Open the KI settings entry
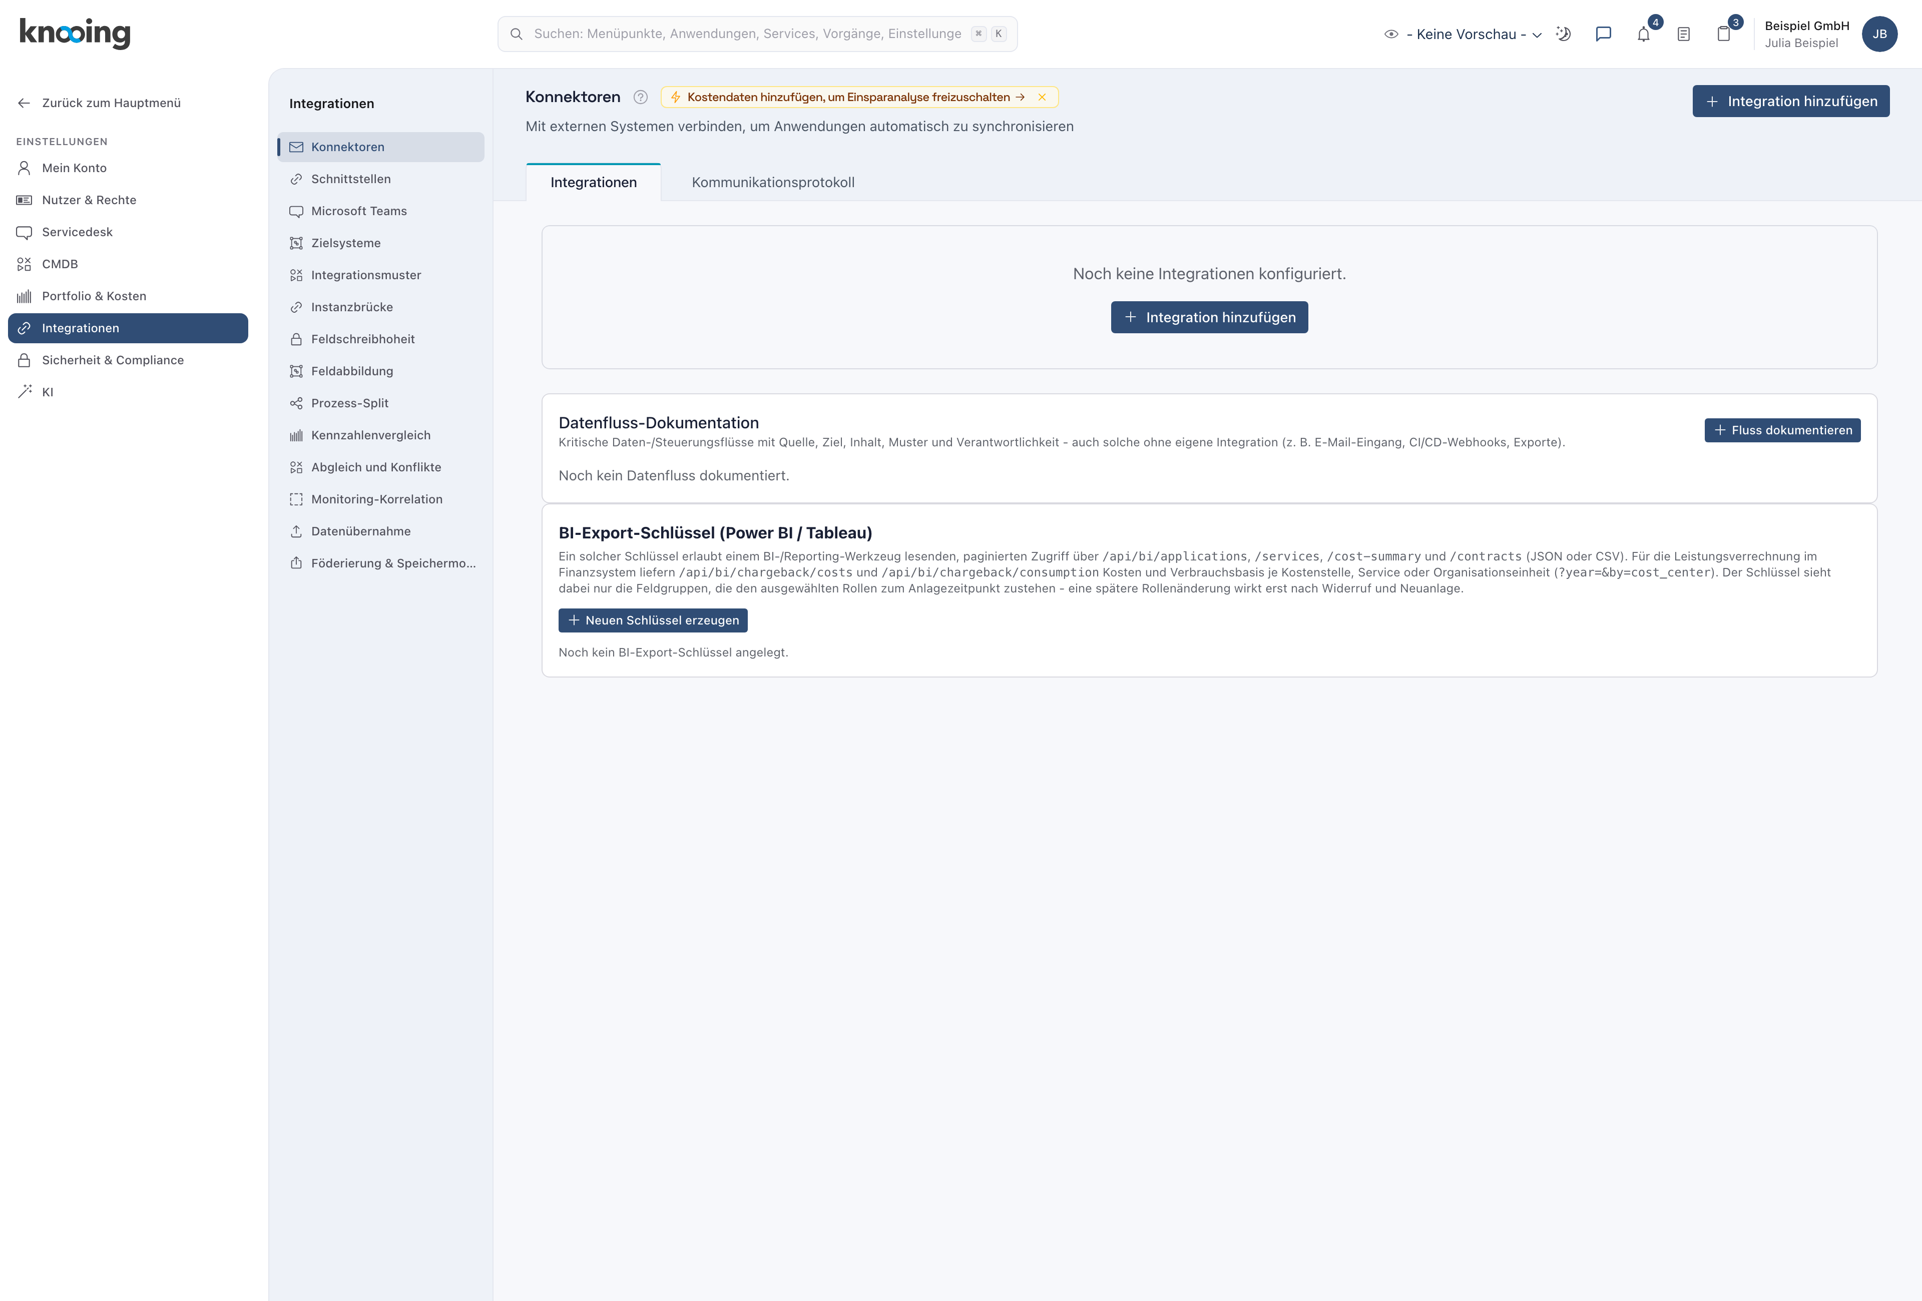1922x1301 pixels. 128,392
